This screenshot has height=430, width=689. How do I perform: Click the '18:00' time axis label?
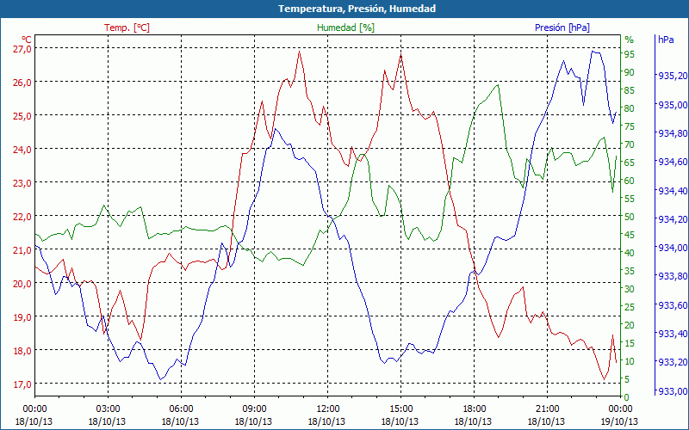(474, 409)
